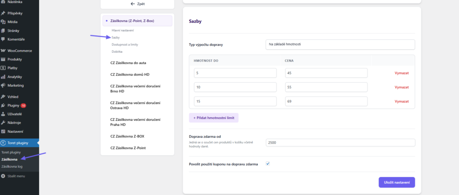Click the WooCommerce logo icon
This screenshot has height=195, width=459.
3,51
